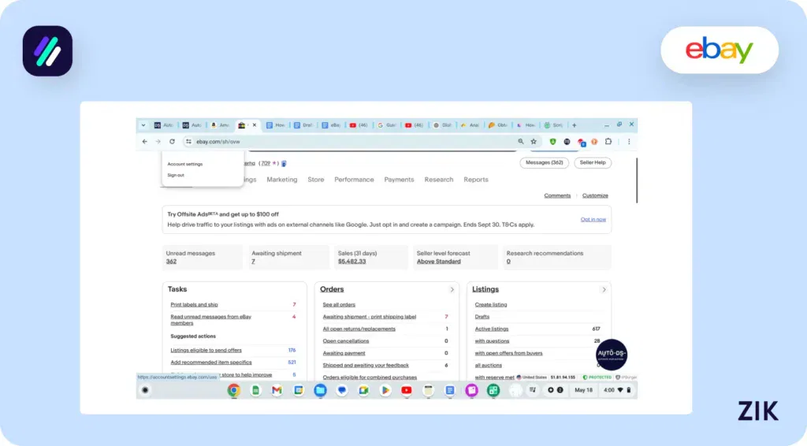This screenshot has height=446, width=807.
Task: Open the tab search dropdown arrow
Action: (143, 125)
